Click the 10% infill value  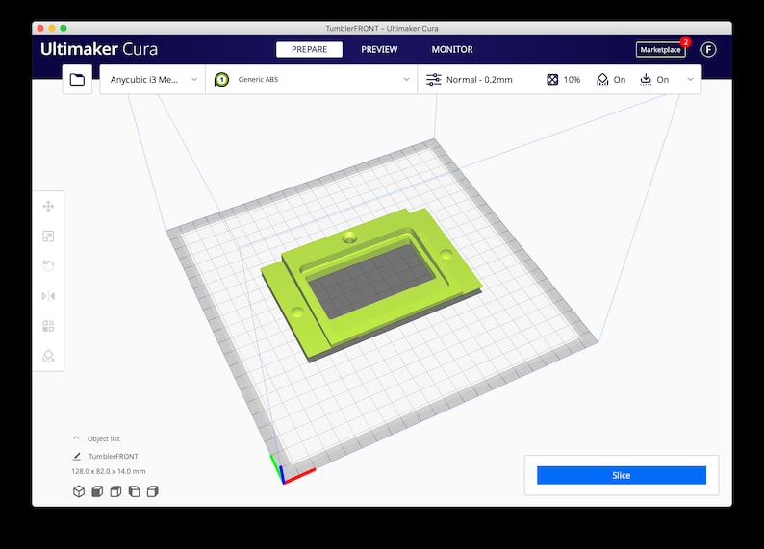coord(572,80)
